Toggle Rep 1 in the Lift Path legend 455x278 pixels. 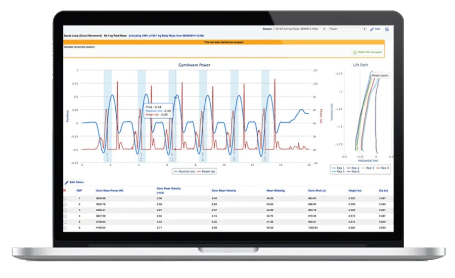coord(338,168)
